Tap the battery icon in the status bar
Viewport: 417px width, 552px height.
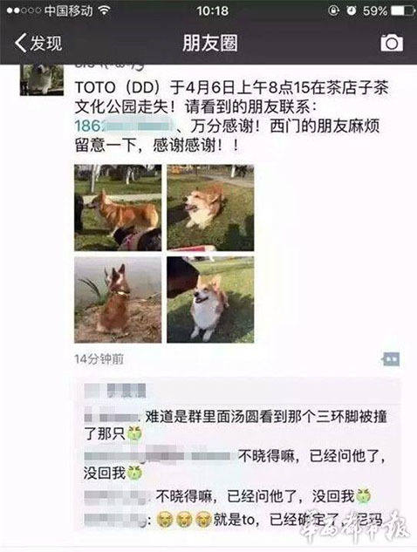click(402, 11)
